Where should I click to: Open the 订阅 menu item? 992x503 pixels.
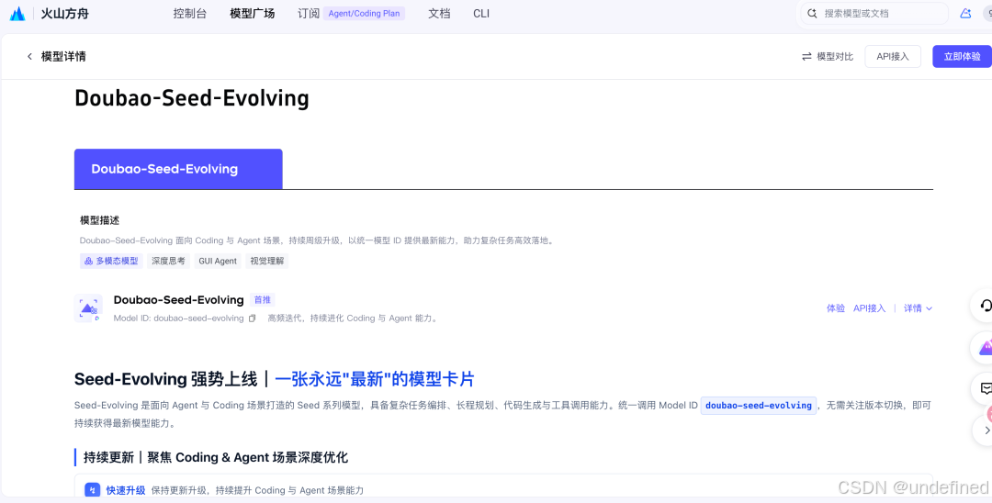(x=309, y=13)
